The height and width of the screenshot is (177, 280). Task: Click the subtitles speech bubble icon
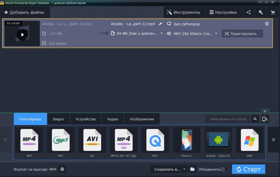tap(169, 24)
